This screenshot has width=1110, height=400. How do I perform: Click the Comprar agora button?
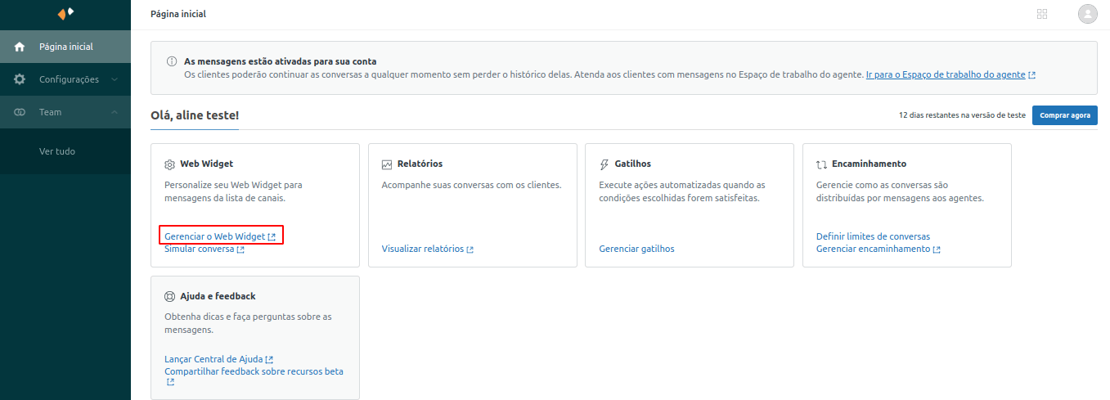pyautogui.click(x=1065, y=115)
